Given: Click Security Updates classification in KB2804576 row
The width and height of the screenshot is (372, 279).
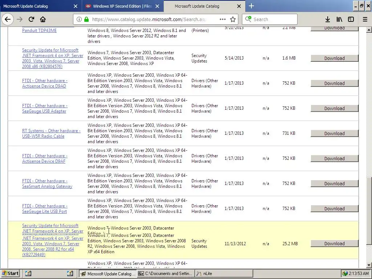Looking at the screenshot, I should click(199, 58).
